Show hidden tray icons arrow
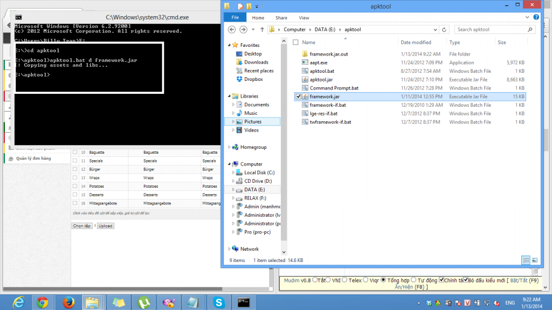552x310 pixels. pos(418,302)
